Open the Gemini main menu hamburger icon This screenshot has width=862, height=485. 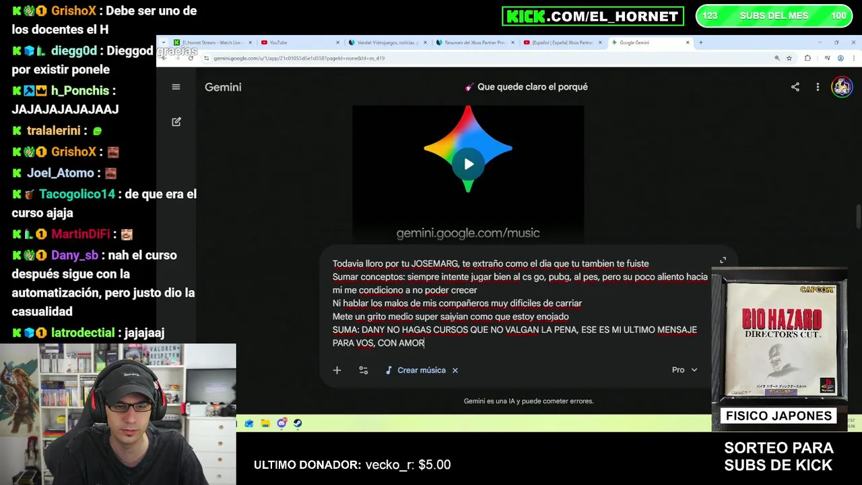[x=176, y=87]
